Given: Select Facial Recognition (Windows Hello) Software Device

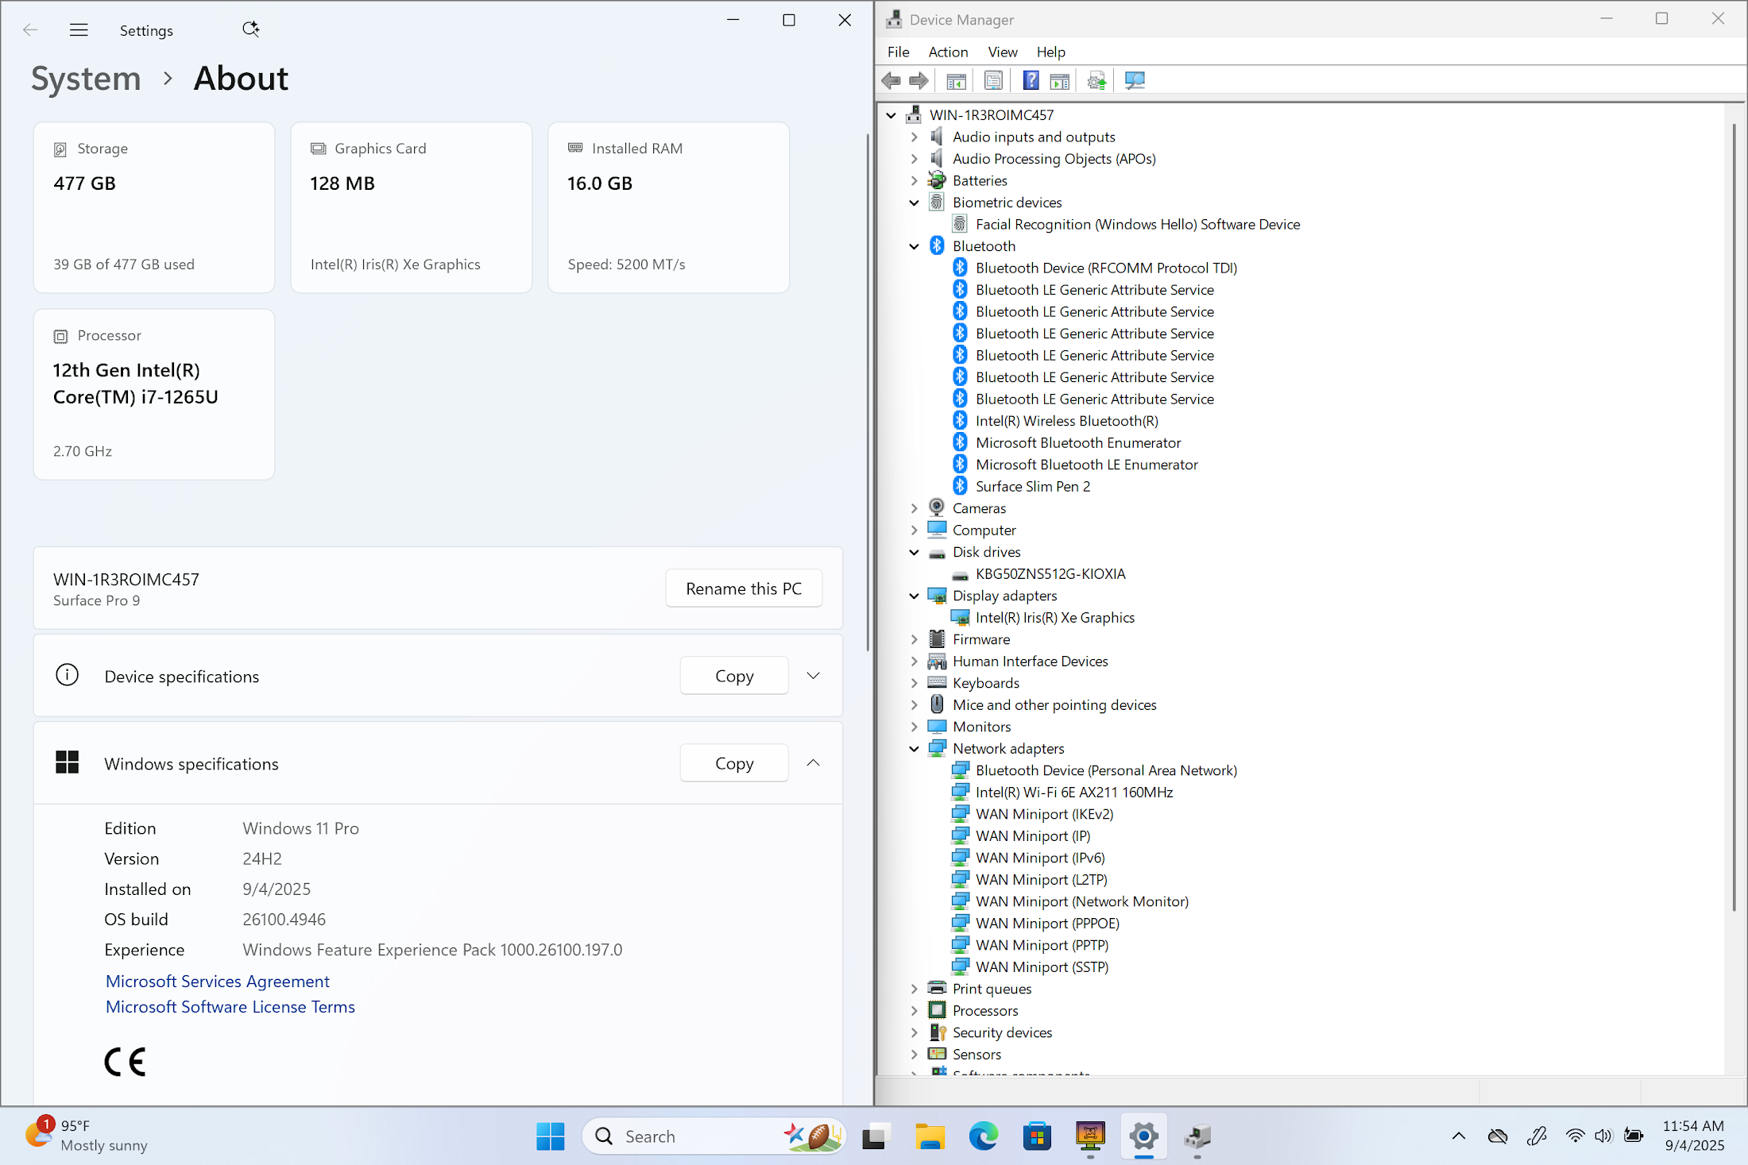Looking at the screenshot, I should pos(1138,224).
